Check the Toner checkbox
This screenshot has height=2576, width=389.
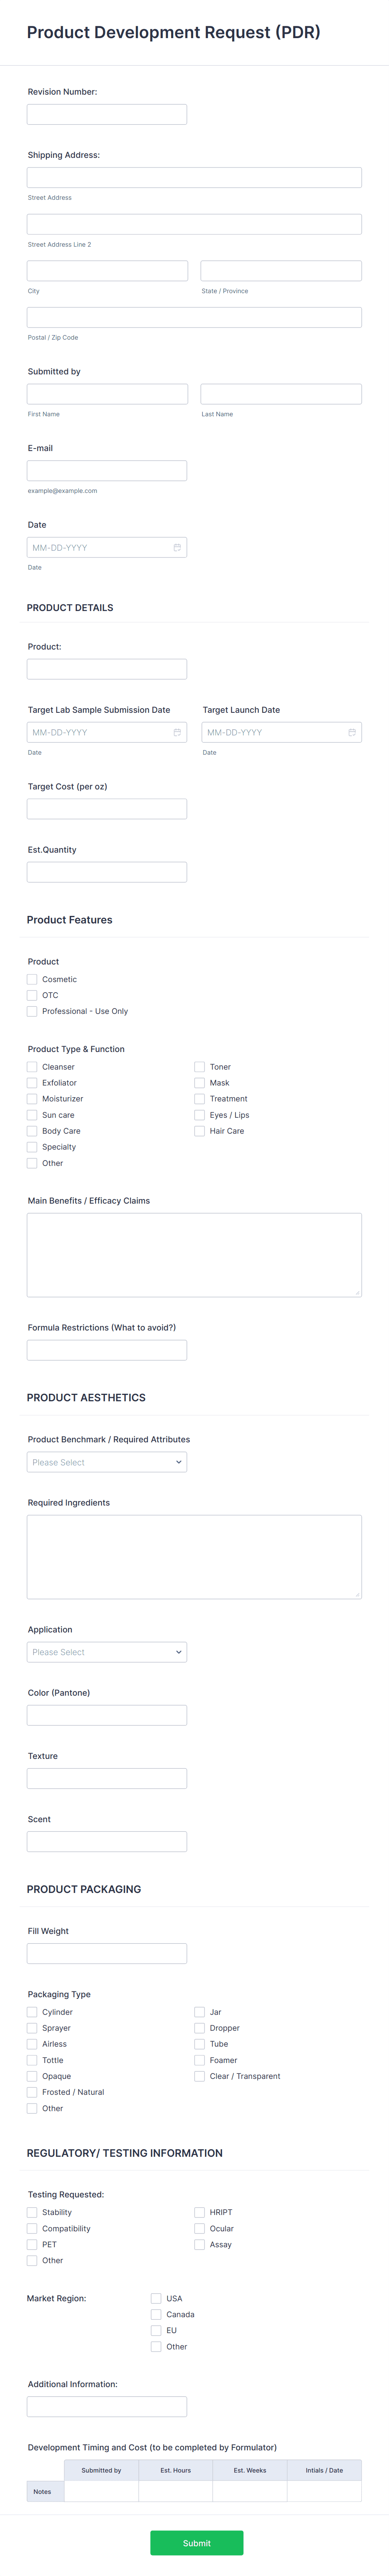(x=200, y=1067)
